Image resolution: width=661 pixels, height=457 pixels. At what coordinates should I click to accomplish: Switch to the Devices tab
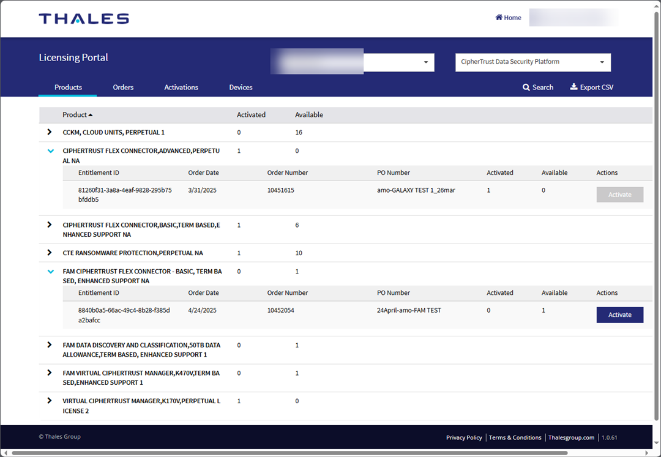[241, 87]
